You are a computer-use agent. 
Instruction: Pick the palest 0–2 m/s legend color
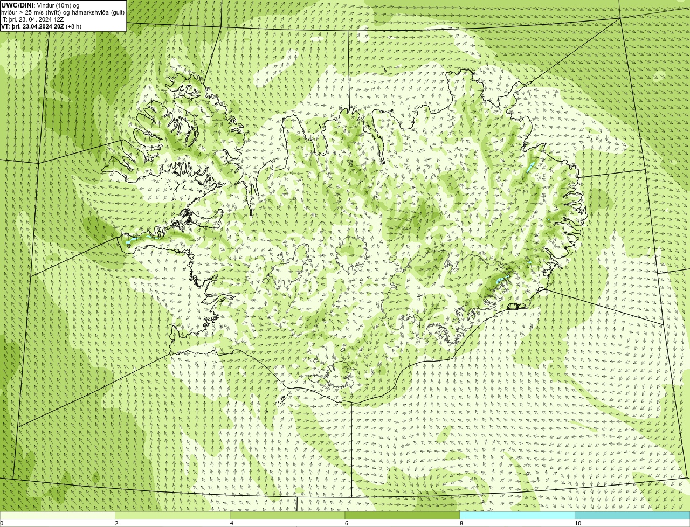(57, 516)
